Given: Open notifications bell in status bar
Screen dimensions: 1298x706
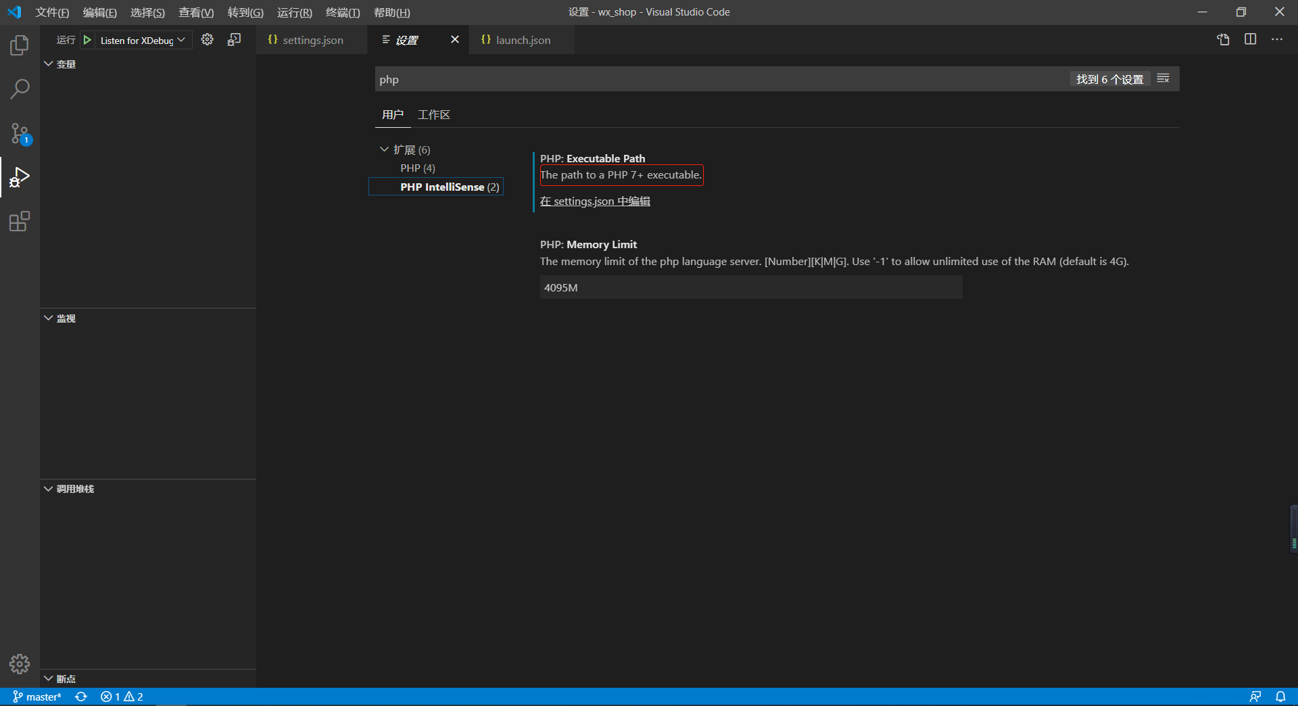Looking at the screenshot, I should tap(1280, 697).
